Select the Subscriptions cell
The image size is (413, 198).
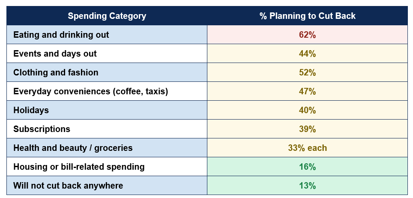107,129
